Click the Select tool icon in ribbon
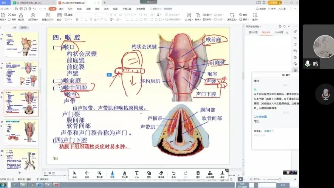The width and height of the screenshot is (334, 188). (255, 15)
